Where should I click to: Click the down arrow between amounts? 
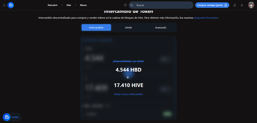tap(128, 77)
